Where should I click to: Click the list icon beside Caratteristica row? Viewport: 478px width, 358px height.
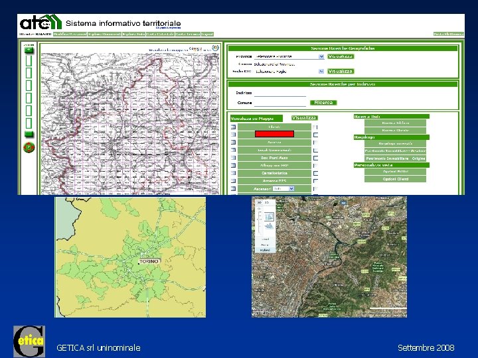(x=233, y=173)
